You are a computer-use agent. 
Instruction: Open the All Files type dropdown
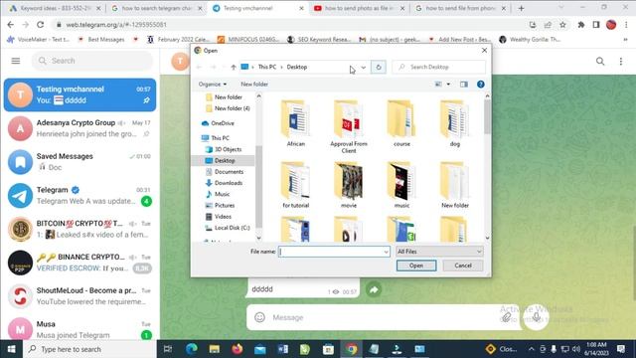[x=439, y=252]
